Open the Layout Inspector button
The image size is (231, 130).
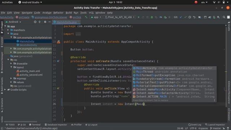pos(215,125)
